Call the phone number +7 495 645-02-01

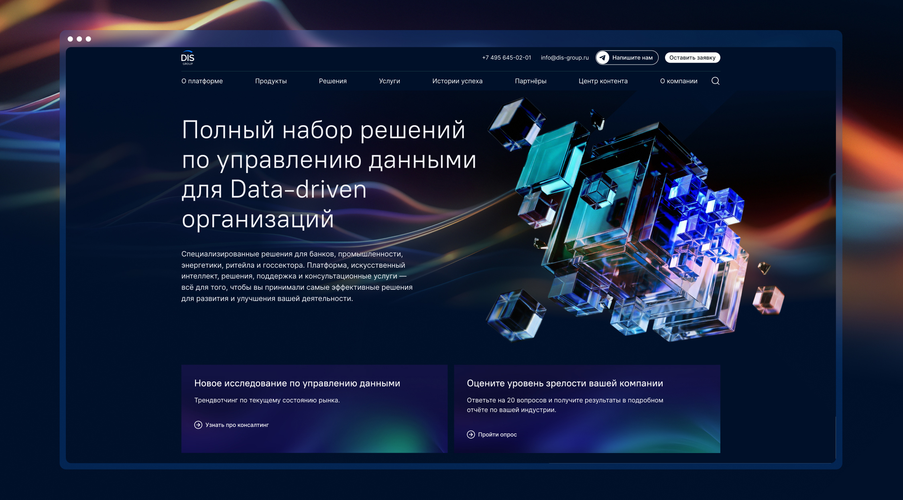[506, 58]
